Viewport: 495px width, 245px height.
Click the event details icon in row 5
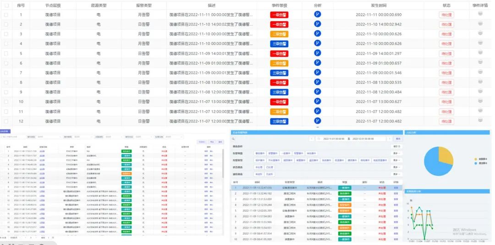click(x=480, y=53)
